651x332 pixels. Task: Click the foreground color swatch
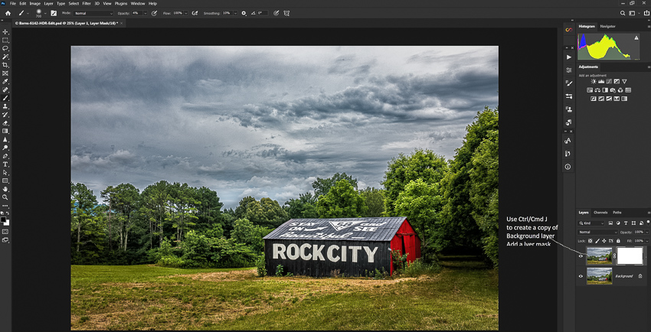(x=4, y=220)
